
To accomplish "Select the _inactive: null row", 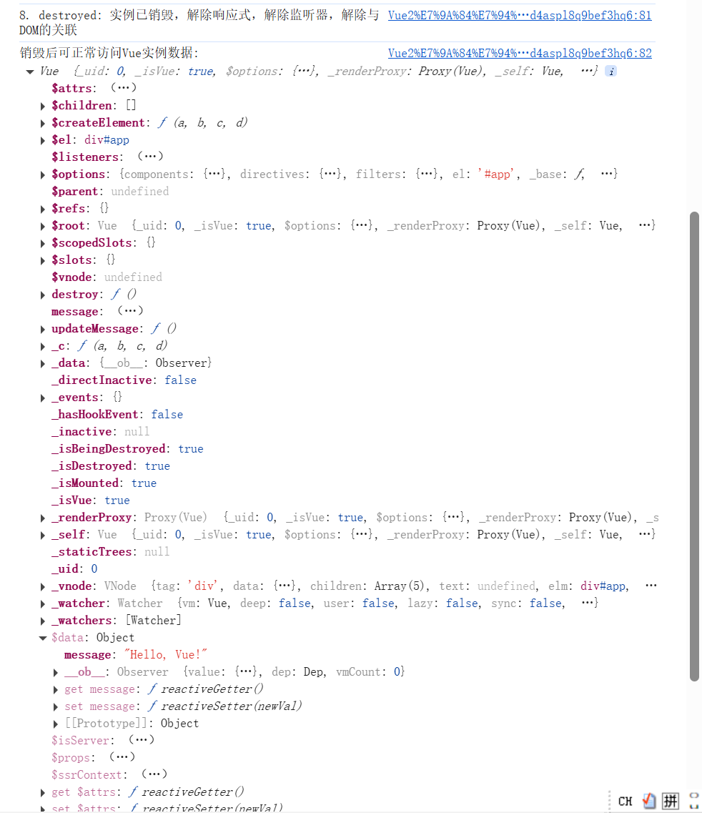I will click(101, 432).
